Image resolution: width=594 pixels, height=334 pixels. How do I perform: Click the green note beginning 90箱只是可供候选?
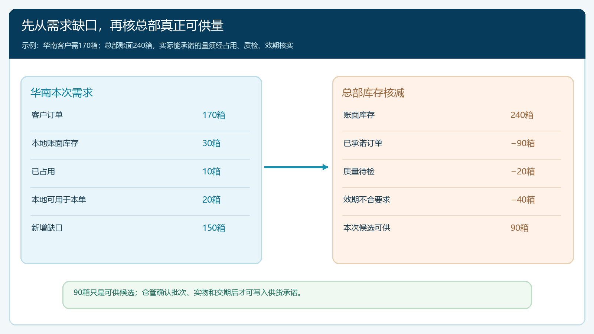coord(297,295)
